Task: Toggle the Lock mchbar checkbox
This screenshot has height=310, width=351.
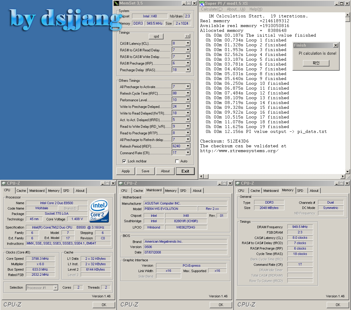Action: [x=124, y=161]
